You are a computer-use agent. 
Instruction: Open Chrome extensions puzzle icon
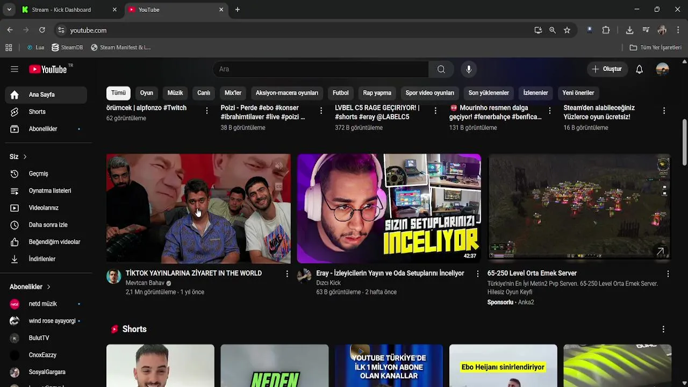[606, 30]
